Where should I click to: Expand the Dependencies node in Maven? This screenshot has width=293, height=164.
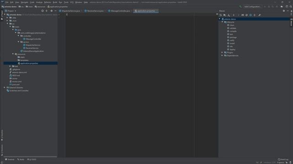point(222,56)
